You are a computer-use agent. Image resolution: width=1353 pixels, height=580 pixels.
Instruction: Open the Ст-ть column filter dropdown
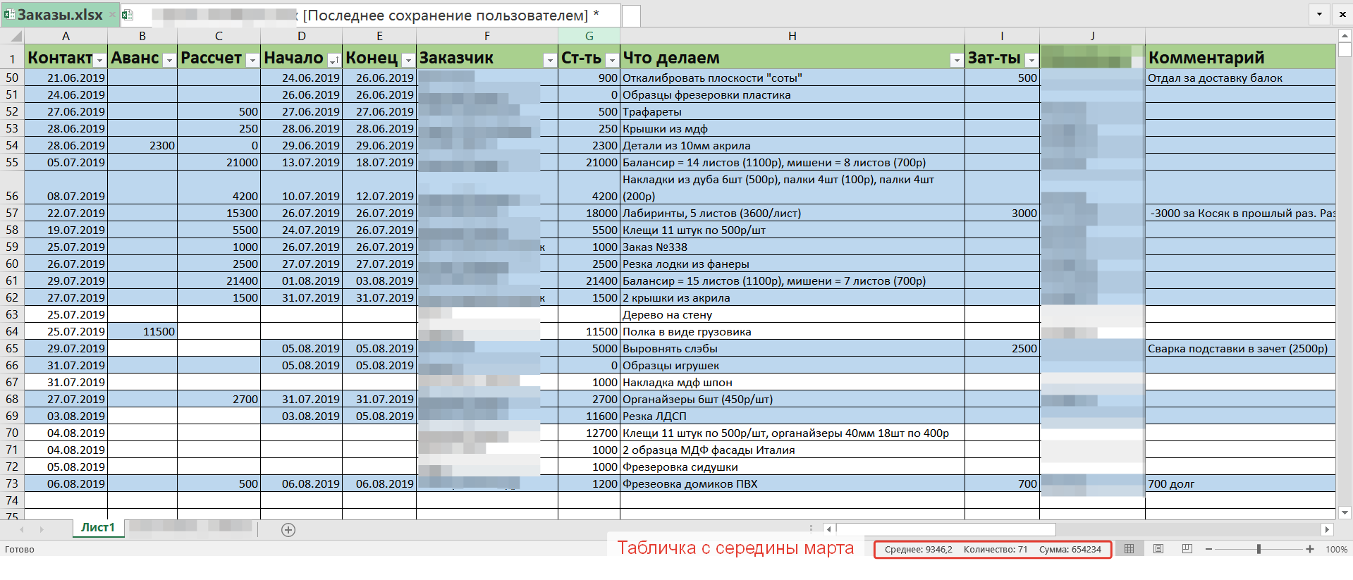[612, 60]
